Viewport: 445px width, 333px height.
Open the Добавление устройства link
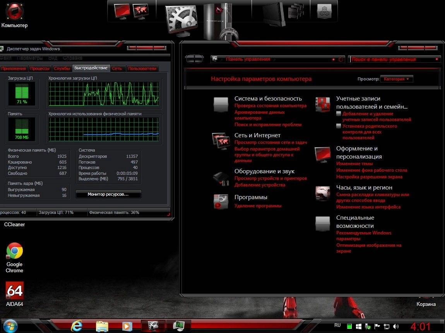[x=260, y=185]
